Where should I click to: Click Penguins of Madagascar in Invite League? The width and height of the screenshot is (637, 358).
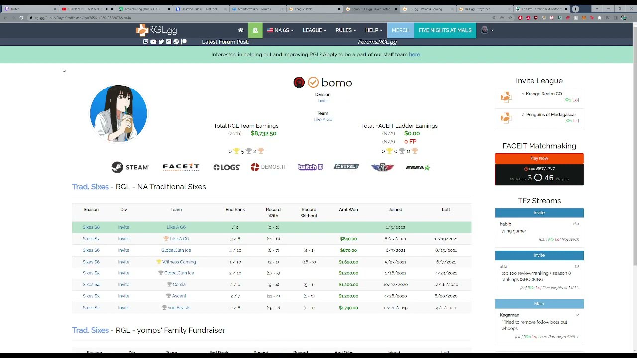click(x=551, y=115)
